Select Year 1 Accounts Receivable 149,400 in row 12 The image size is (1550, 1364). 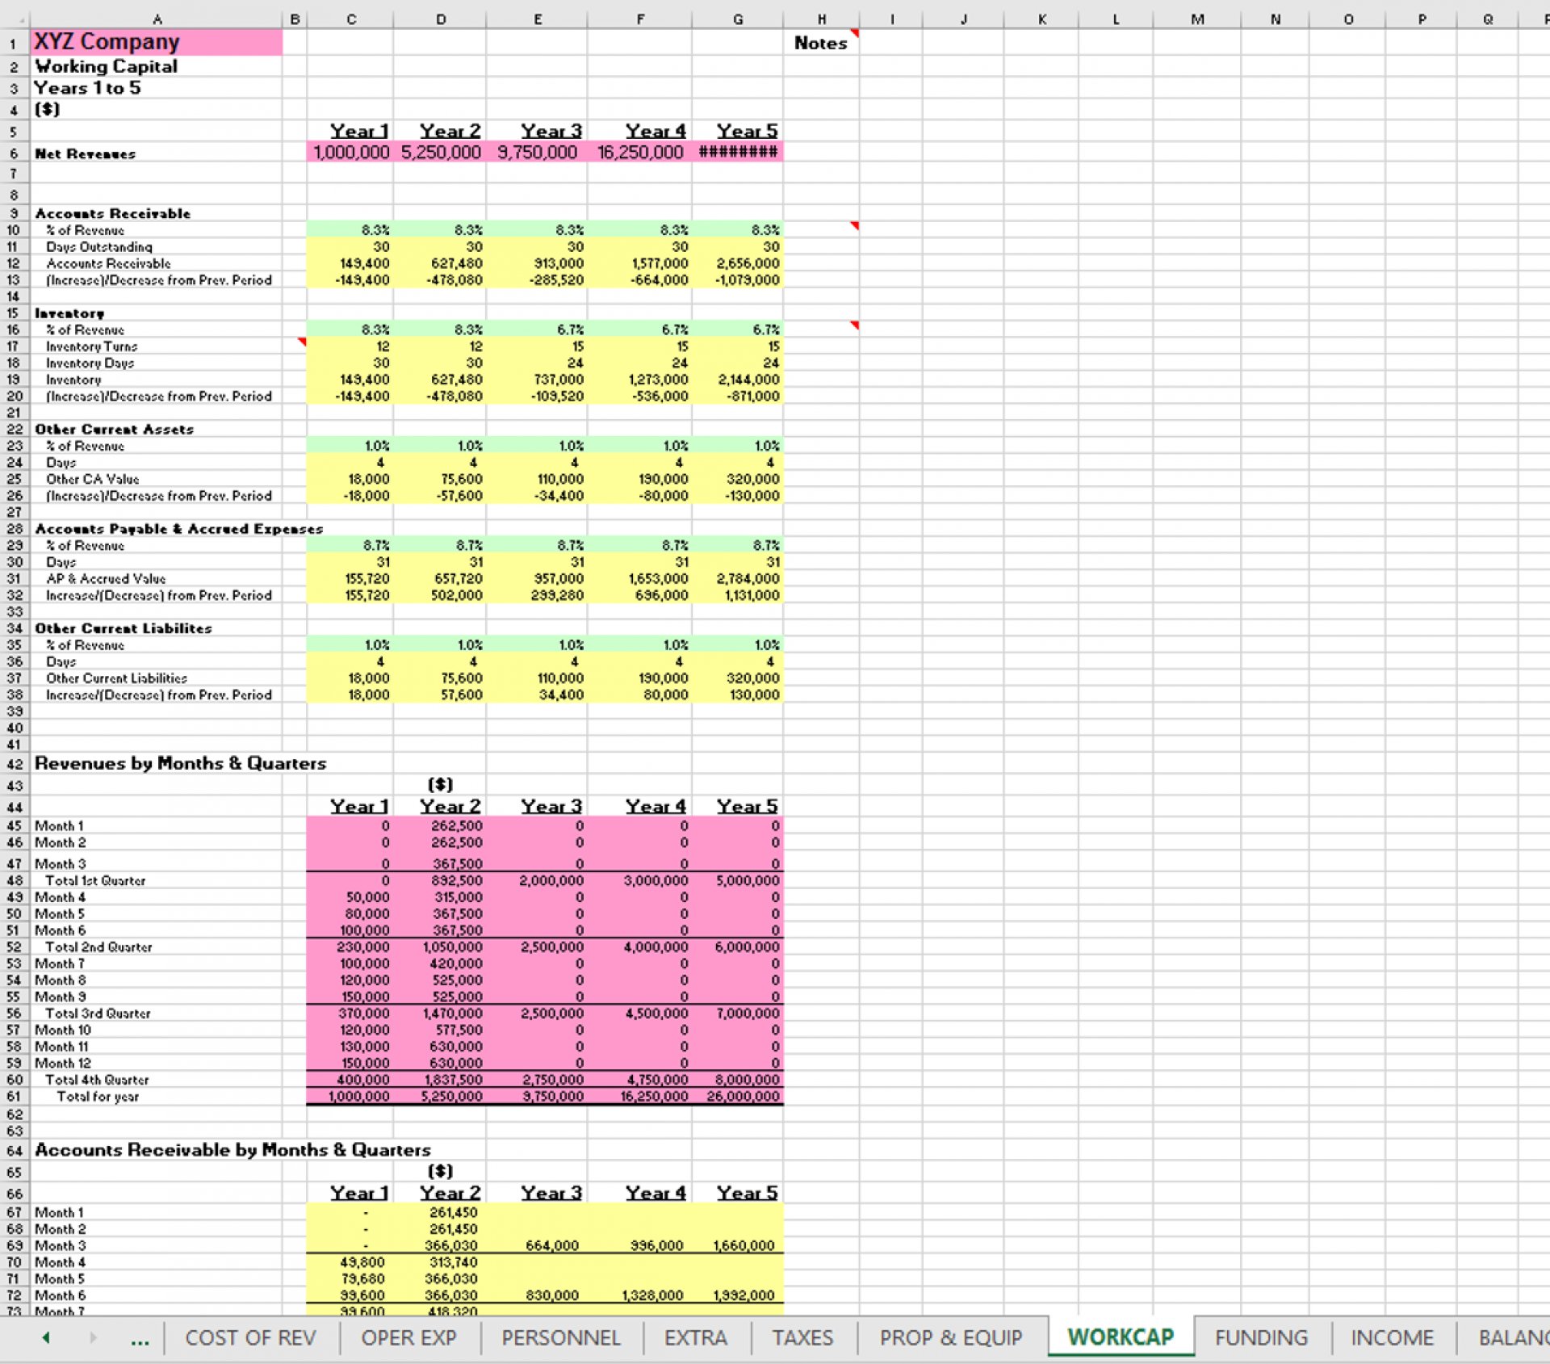[350, 263]
